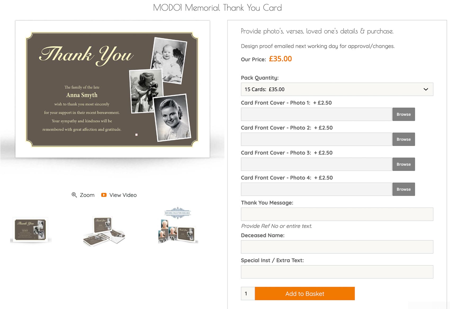Click the orange View Video play icon
The image size is (450, 309).
[104, 195]
